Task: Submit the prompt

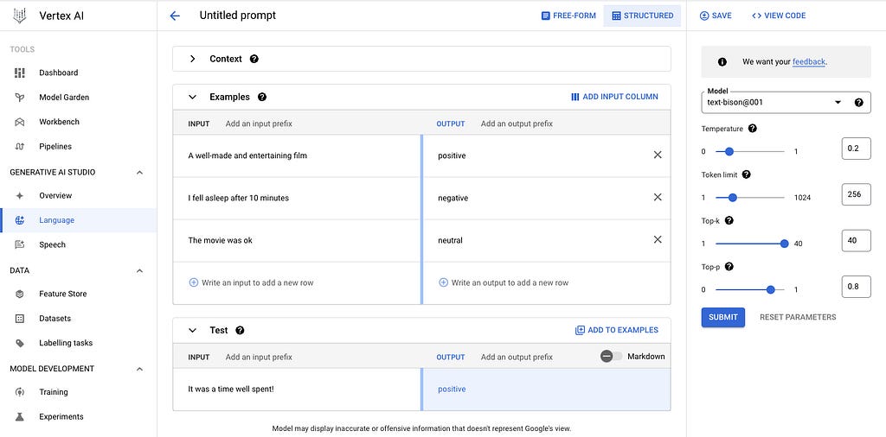Action: coord(723,317)
